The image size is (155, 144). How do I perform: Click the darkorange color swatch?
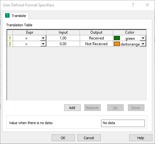click(x=117, y=44)
